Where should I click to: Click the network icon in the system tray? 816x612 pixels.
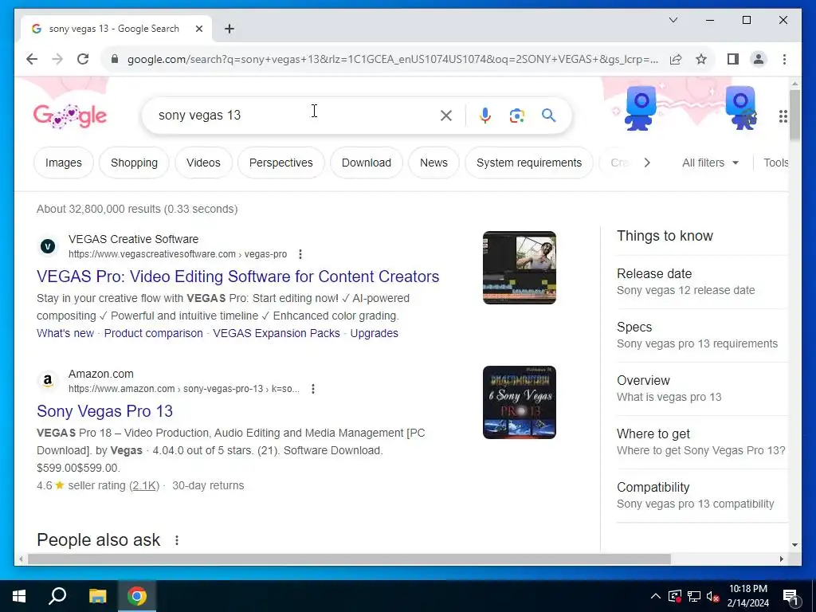tap(694, 596)
